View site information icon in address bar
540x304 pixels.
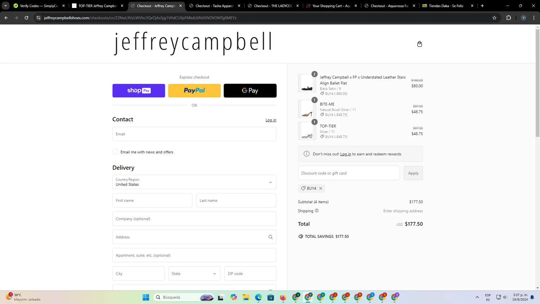pos(39,18)
